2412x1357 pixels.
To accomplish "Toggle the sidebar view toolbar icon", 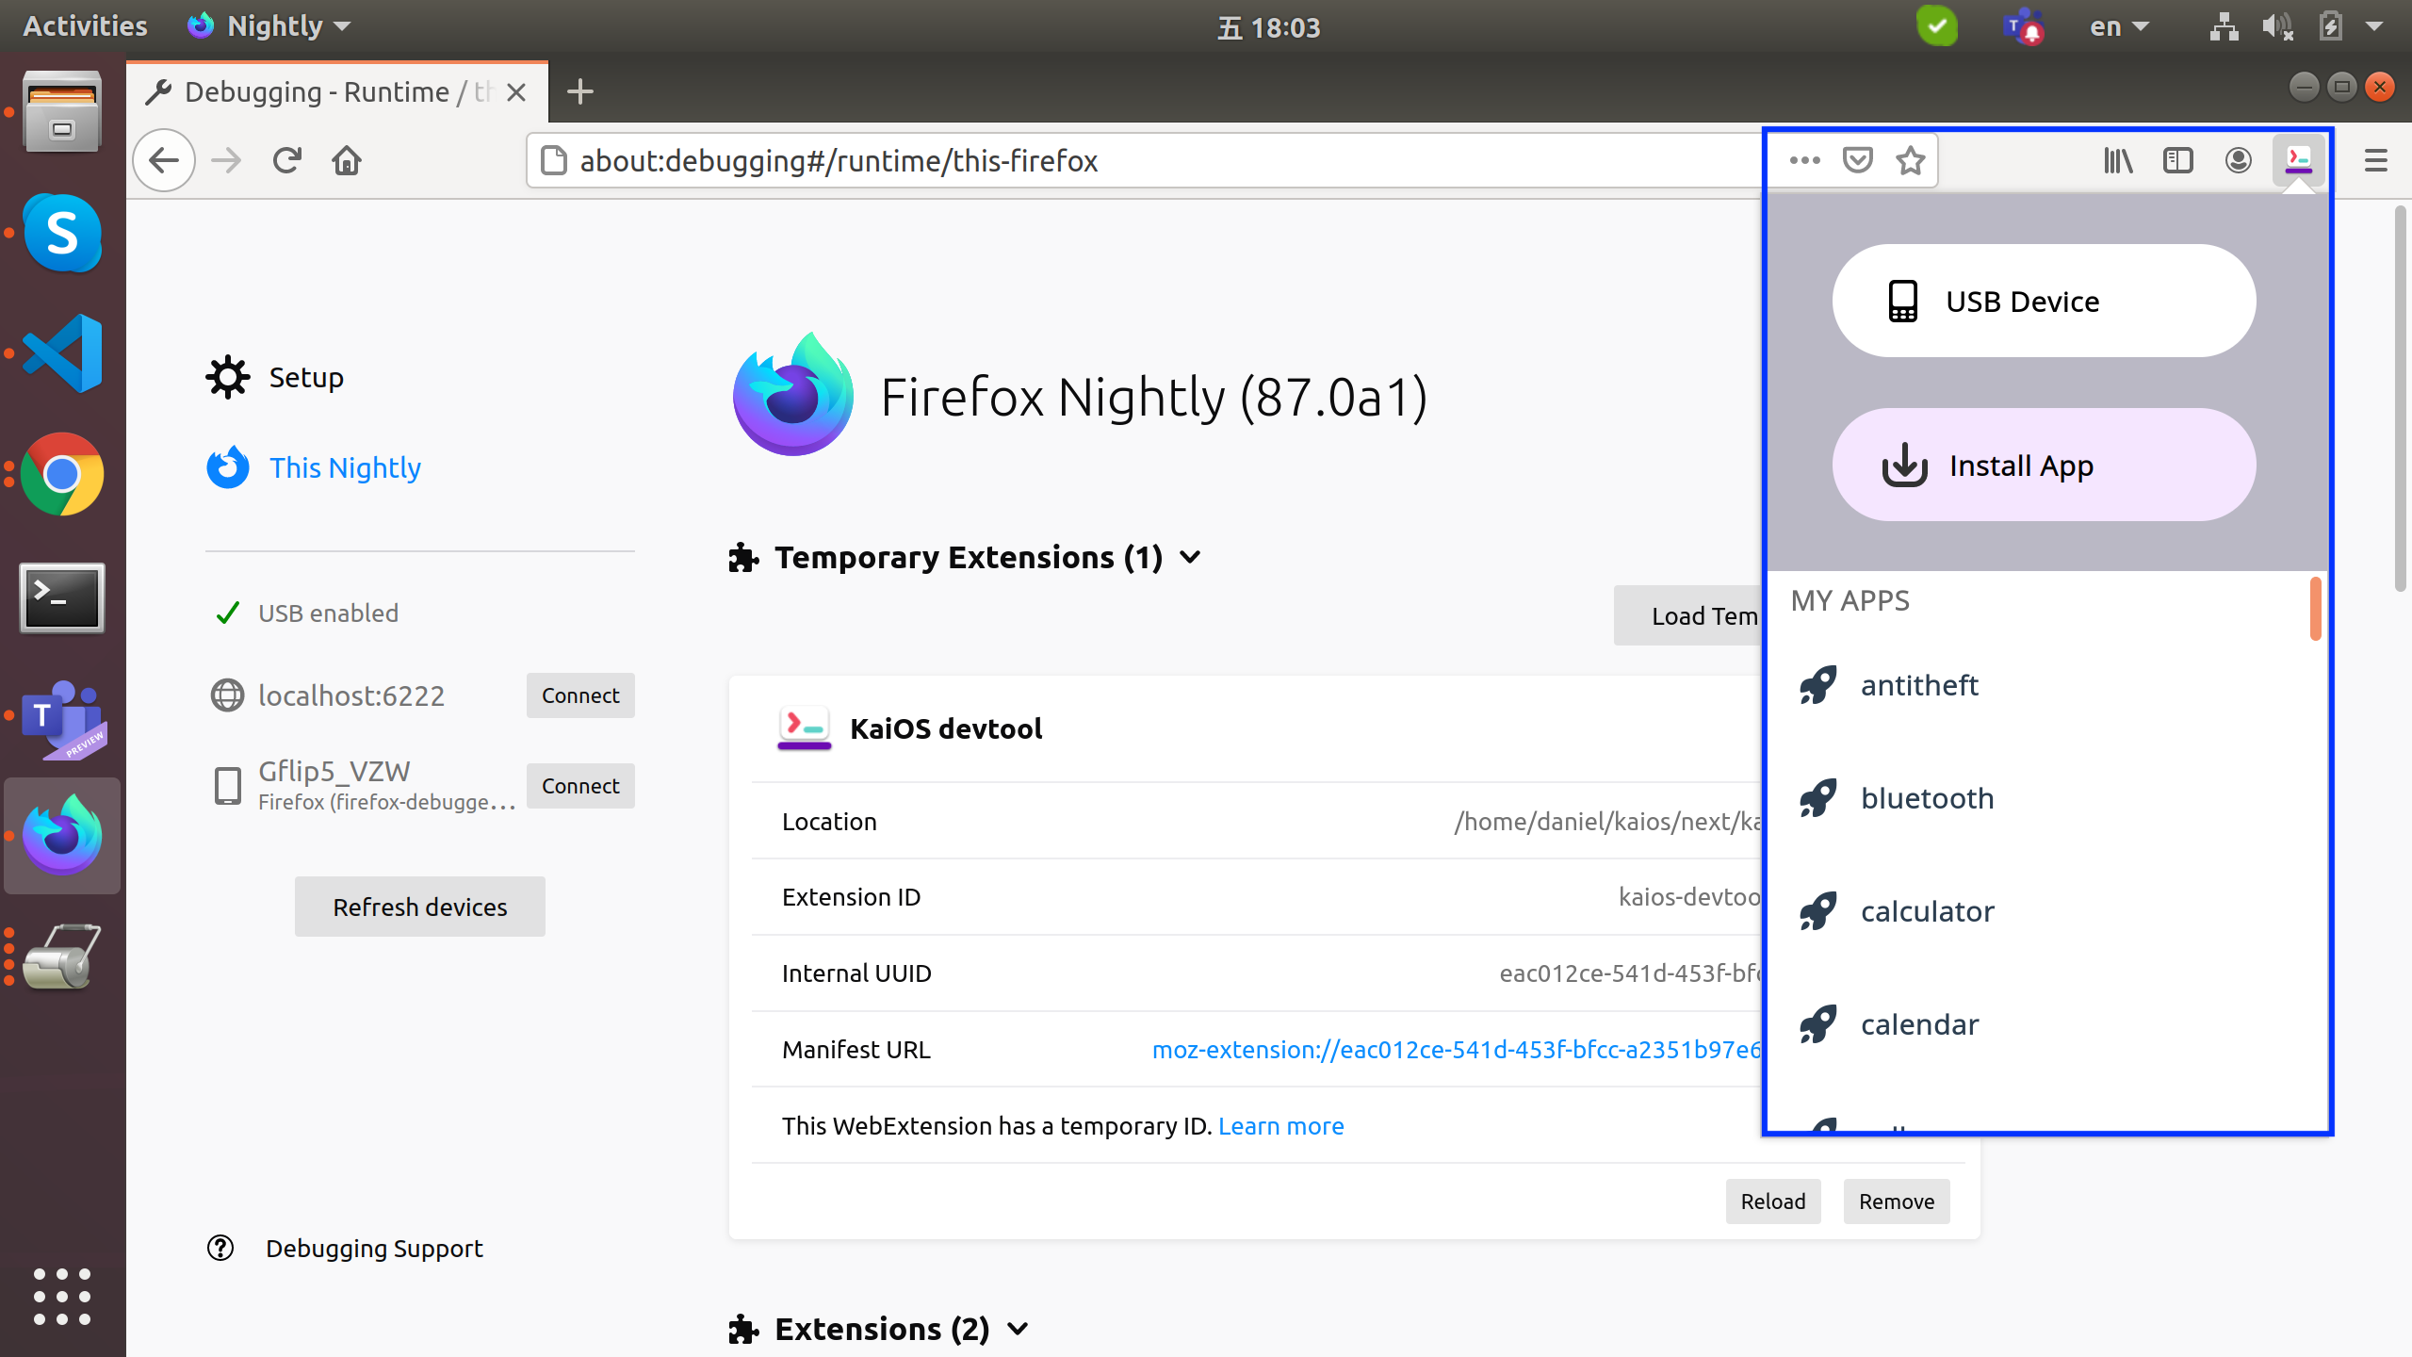I will point(2178,160).
